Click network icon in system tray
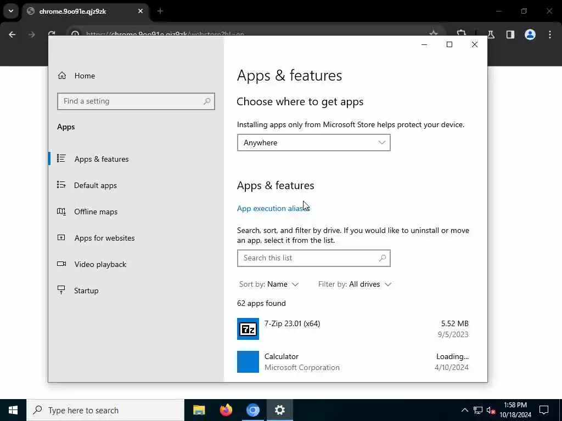 (478, 410)
